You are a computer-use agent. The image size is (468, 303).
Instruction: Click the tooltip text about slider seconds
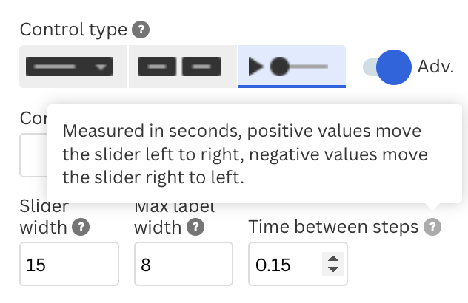point(245,154)
